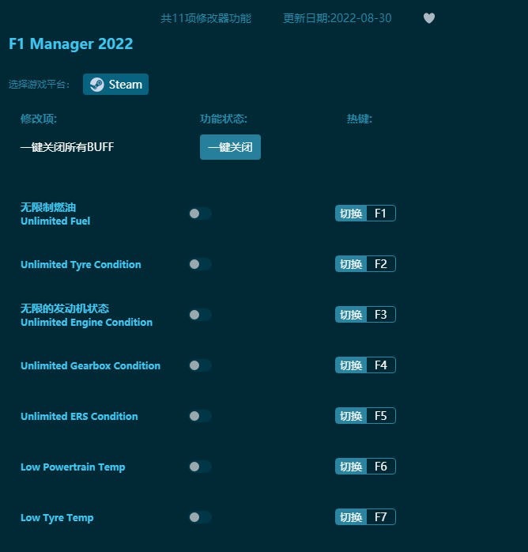This screenshot has width=528, height=552.
Task: Toggle Unlimited Engine Condition switch
Action: coord(200,315)
